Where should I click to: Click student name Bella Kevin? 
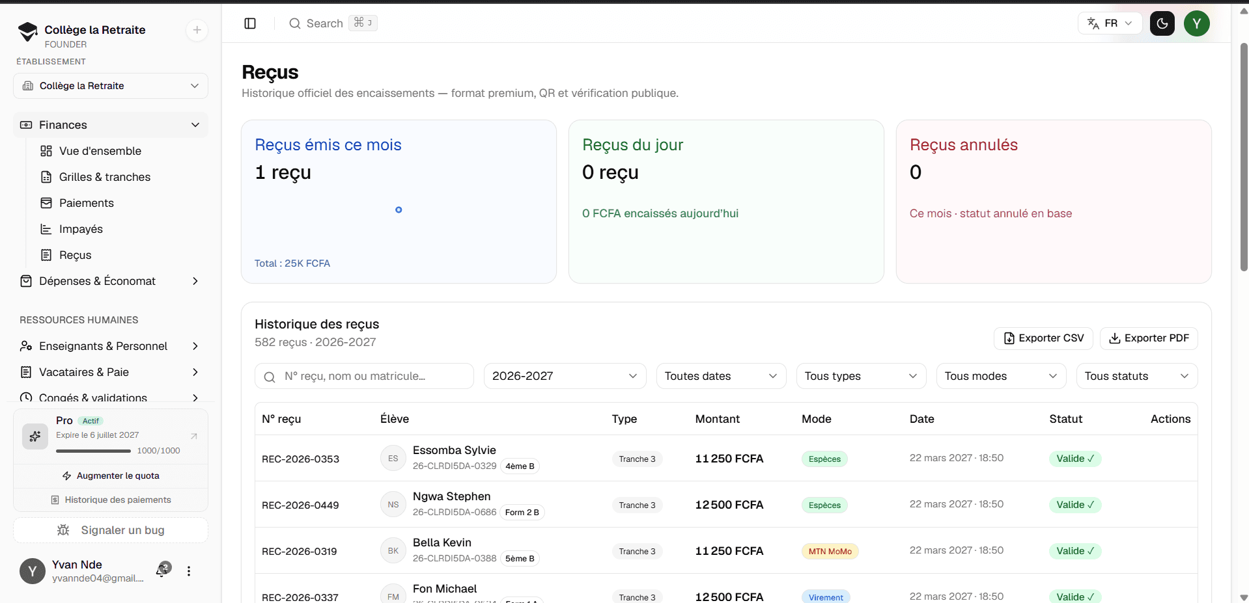(442, 543)
